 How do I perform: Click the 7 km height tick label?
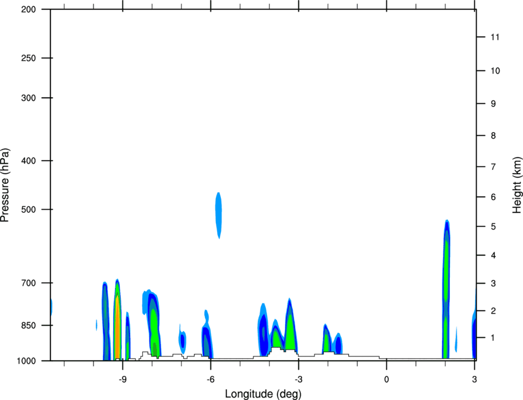pos(493,167)
